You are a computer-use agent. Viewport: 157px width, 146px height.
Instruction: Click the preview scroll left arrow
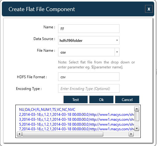tap(19, 134)
